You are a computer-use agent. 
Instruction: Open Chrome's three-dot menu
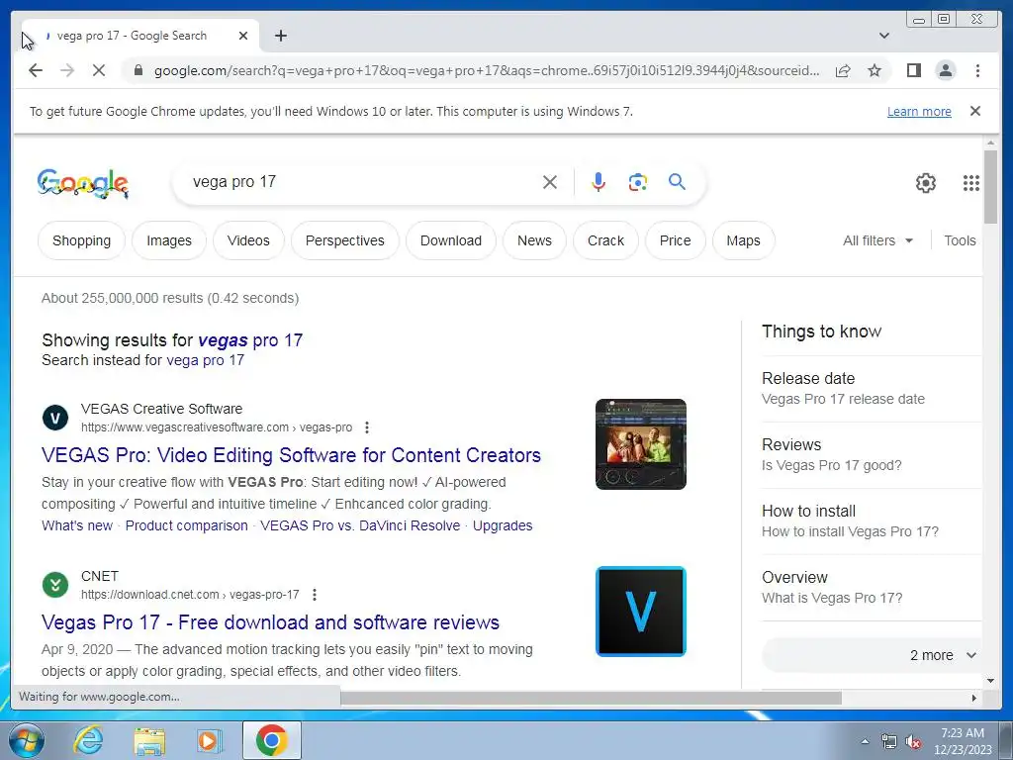pyautogui.click(x=977, y=70)
